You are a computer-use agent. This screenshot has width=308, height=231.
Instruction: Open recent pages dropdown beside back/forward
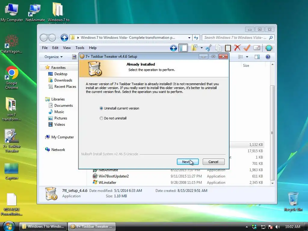[x=58, y=38]
